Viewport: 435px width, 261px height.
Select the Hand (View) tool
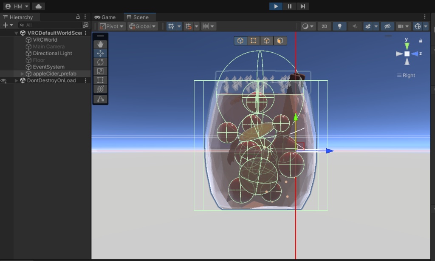(100, 44)
